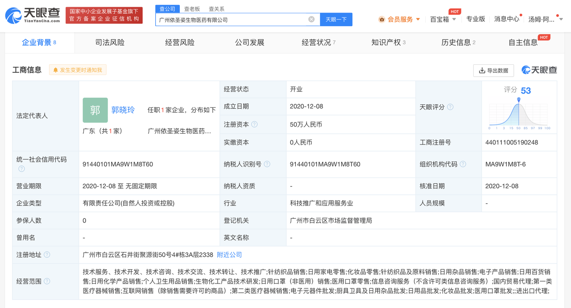Expand the 百宝箱 dropdown
The height and width of the screenshot is (308, 571).
pyautogui.click(x=443, y=19)
